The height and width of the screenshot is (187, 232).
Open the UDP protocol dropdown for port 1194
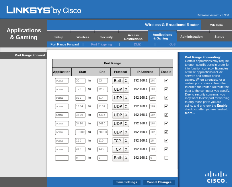[120, 106]
